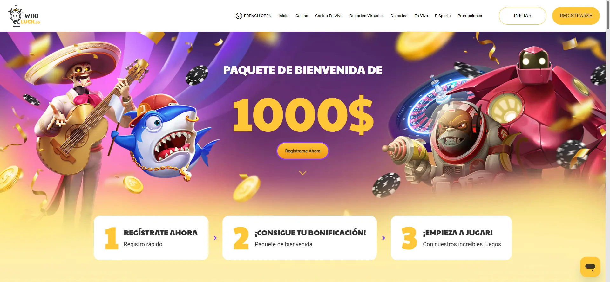The image size is (610, 282).
Task: Select the ¡Consigue tu bonificación! card
Action: pos(299,238)
